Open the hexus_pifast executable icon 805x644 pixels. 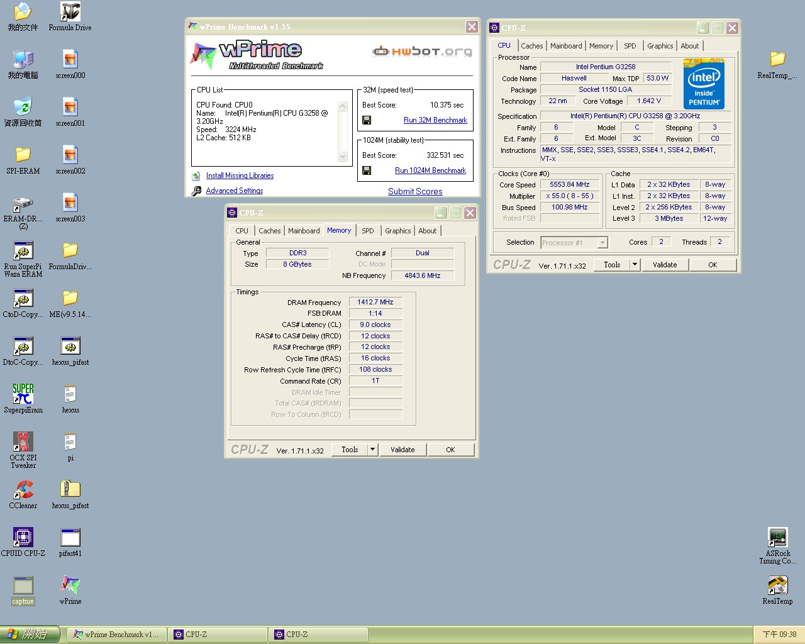tap(70, 351)
